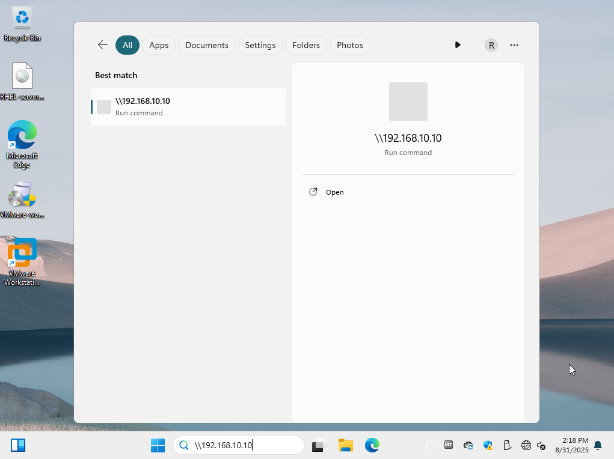
Task: Switch to the Documents filter tab
Action: coord(206,45)
